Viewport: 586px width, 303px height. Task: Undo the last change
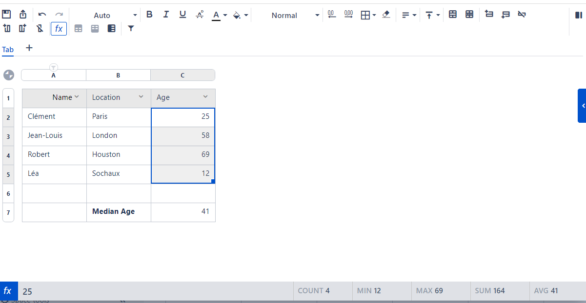(43, 14)
